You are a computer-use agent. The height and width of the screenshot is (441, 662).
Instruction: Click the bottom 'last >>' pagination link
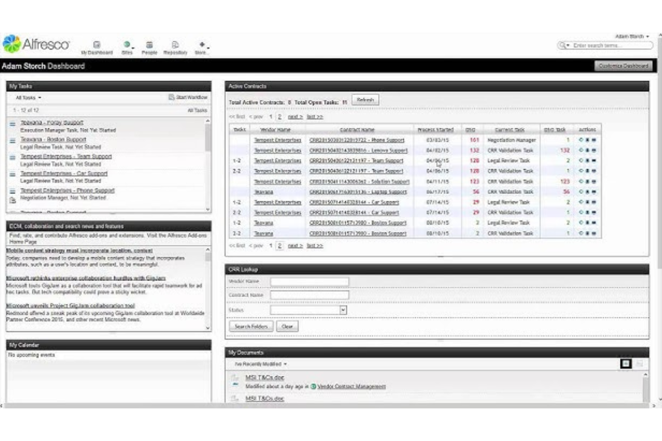click(314, 246)
